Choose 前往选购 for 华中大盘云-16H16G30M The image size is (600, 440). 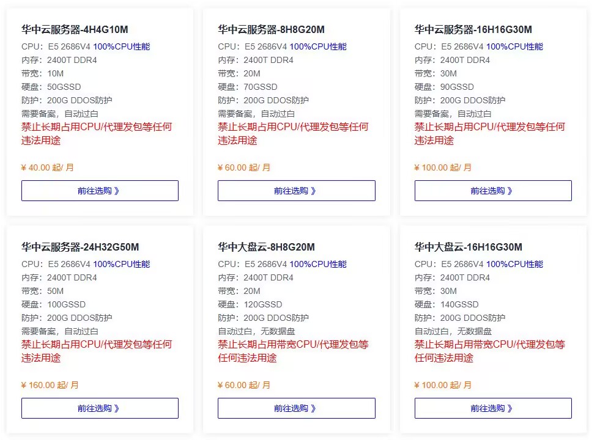click(x=493, y=408)
